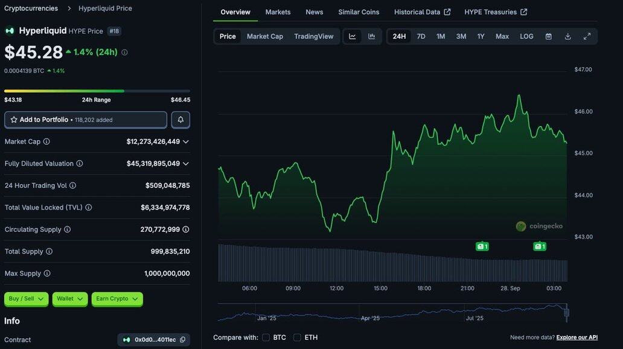This screenshot has width=623, height=349.
Task: Open the Historical Data tab
Action: [x=422, y=12]
